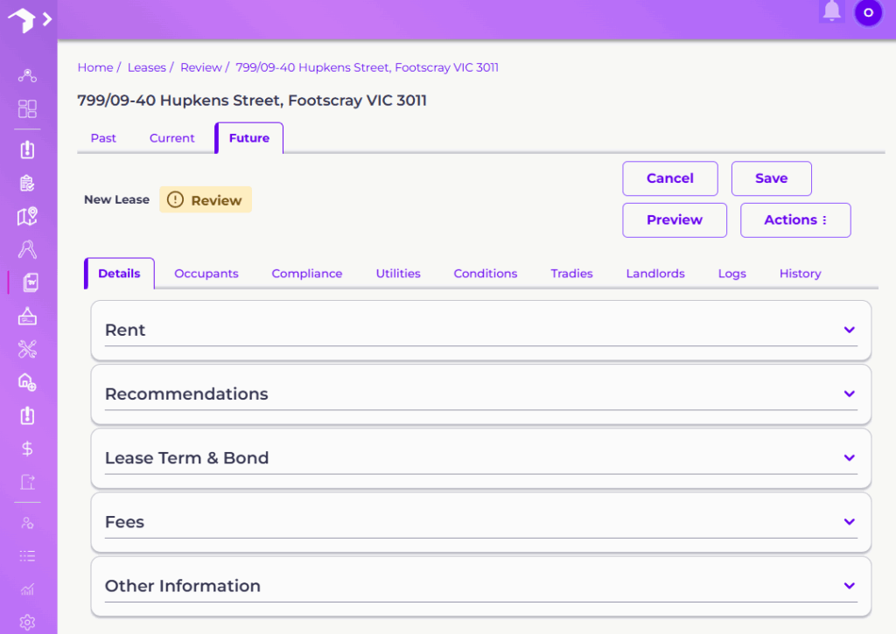
Task: Click the Review status badge
Action: point(205,200)
